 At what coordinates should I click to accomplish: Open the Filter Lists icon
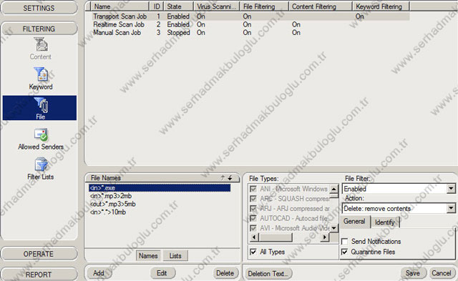click(x=41, y=169)
